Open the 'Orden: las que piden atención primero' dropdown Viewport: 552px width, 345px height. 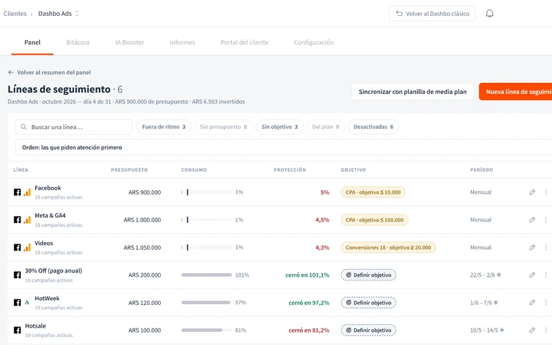click(x=284, y=148)
